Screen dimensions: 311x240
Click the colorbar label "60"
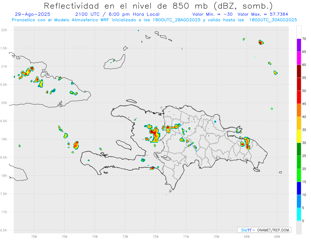(304, 65)
